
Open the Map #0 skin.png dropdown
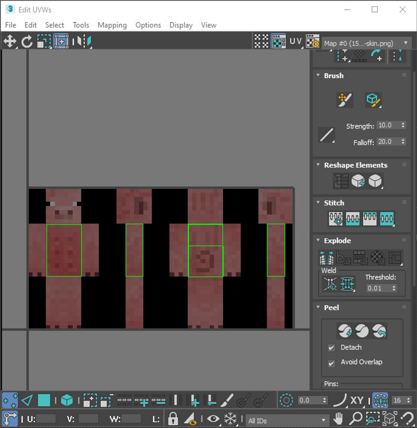tap(367, 43)
